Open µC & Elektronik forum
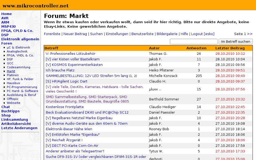 pos(18,47)
